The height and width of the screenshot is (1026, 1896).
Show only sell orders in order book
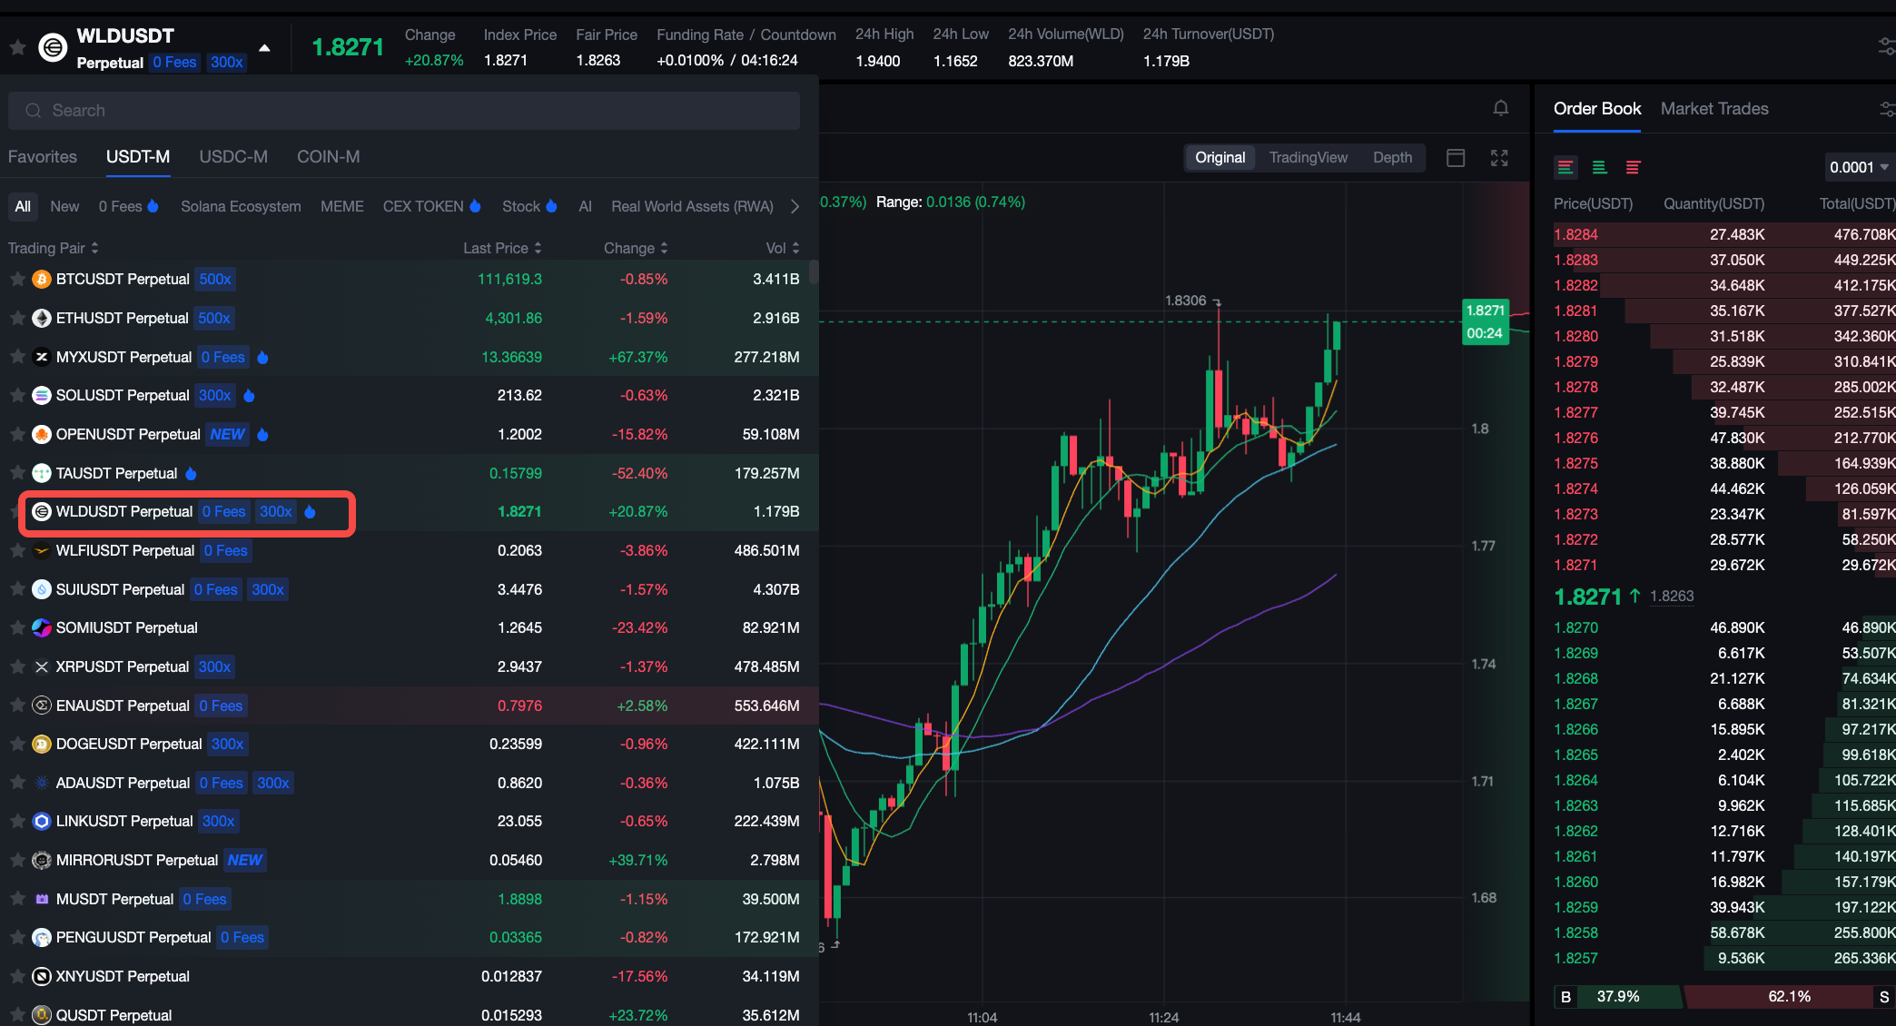click(x=1633, y=167)
